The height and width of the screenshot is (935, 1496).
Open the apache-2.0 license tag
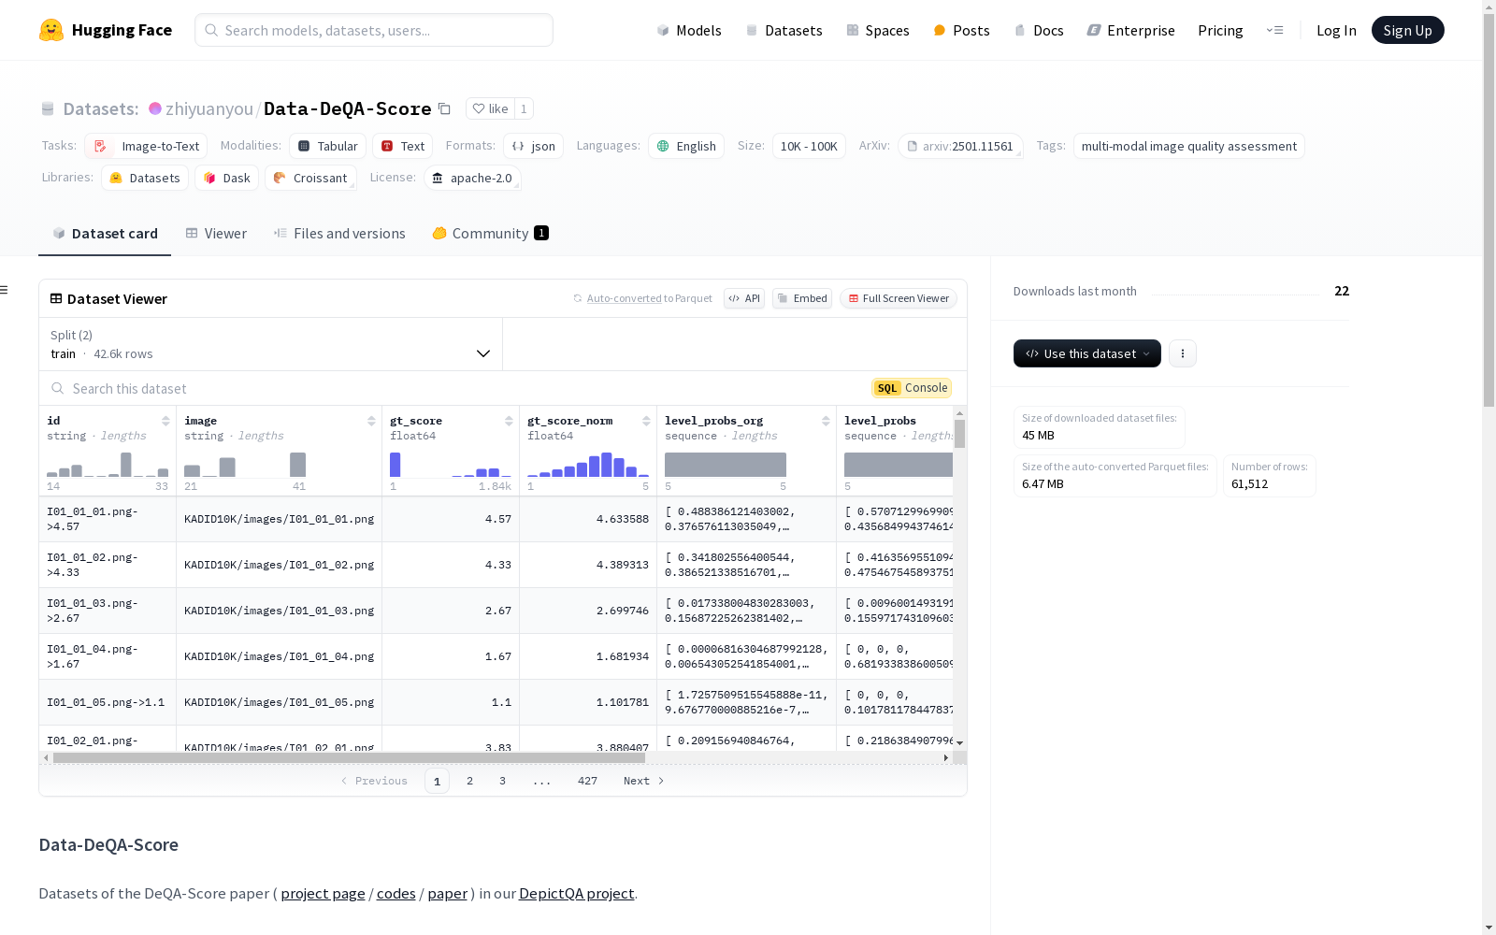[472, 178]
